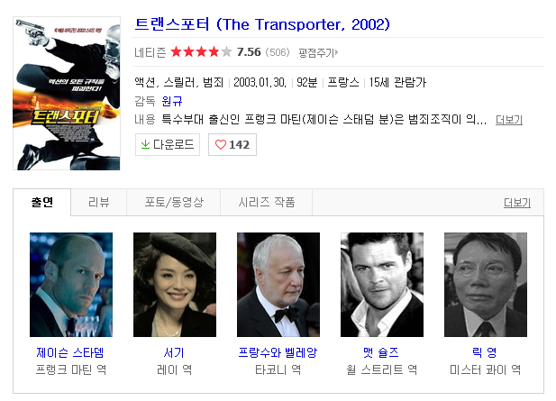Click the Transporter movie poster thumbnail
The height and width of the screenshot is (401, 556).
click(67, 93)
